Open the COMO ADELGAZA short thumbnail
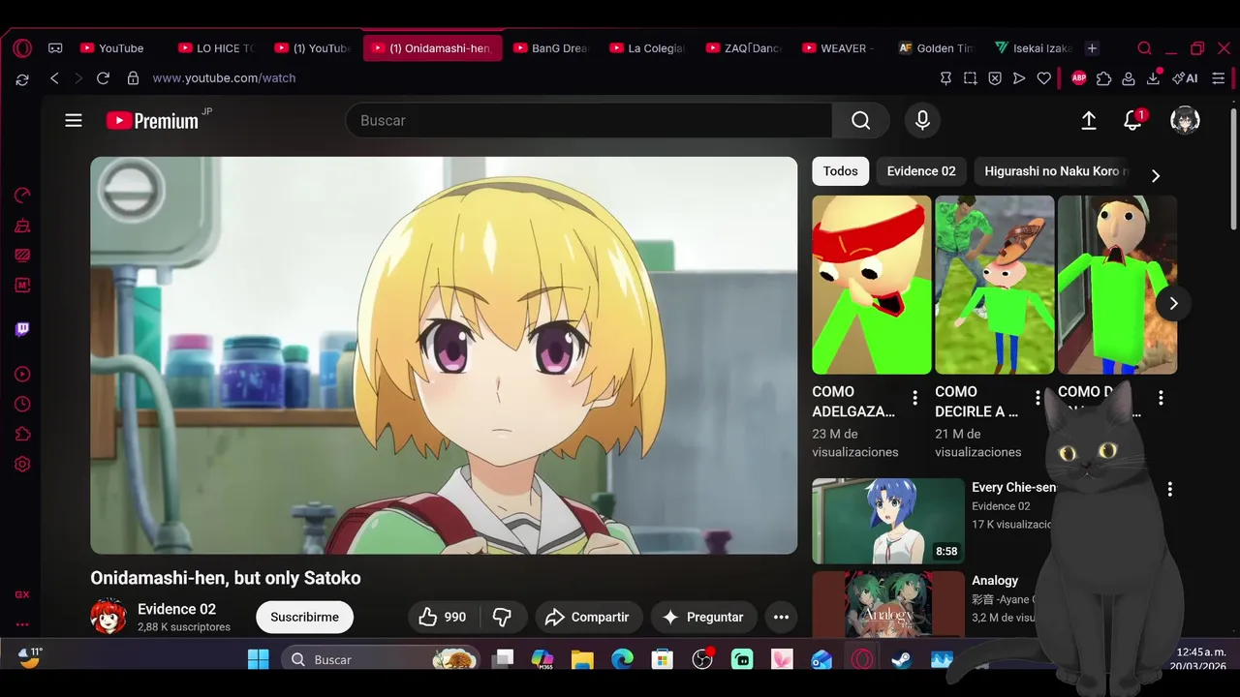This screenshot has width=1240, height=697. click(x=872, y=285)
